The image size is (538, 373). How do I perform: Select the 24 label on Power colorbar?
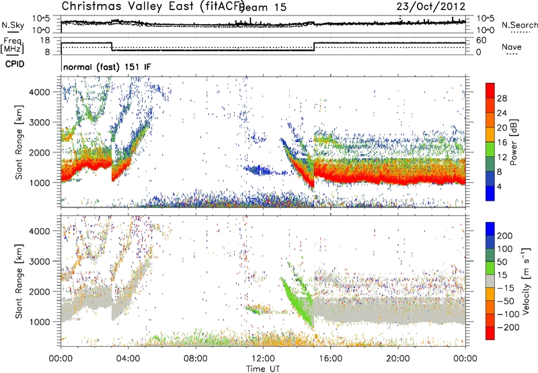pos(502,113)
